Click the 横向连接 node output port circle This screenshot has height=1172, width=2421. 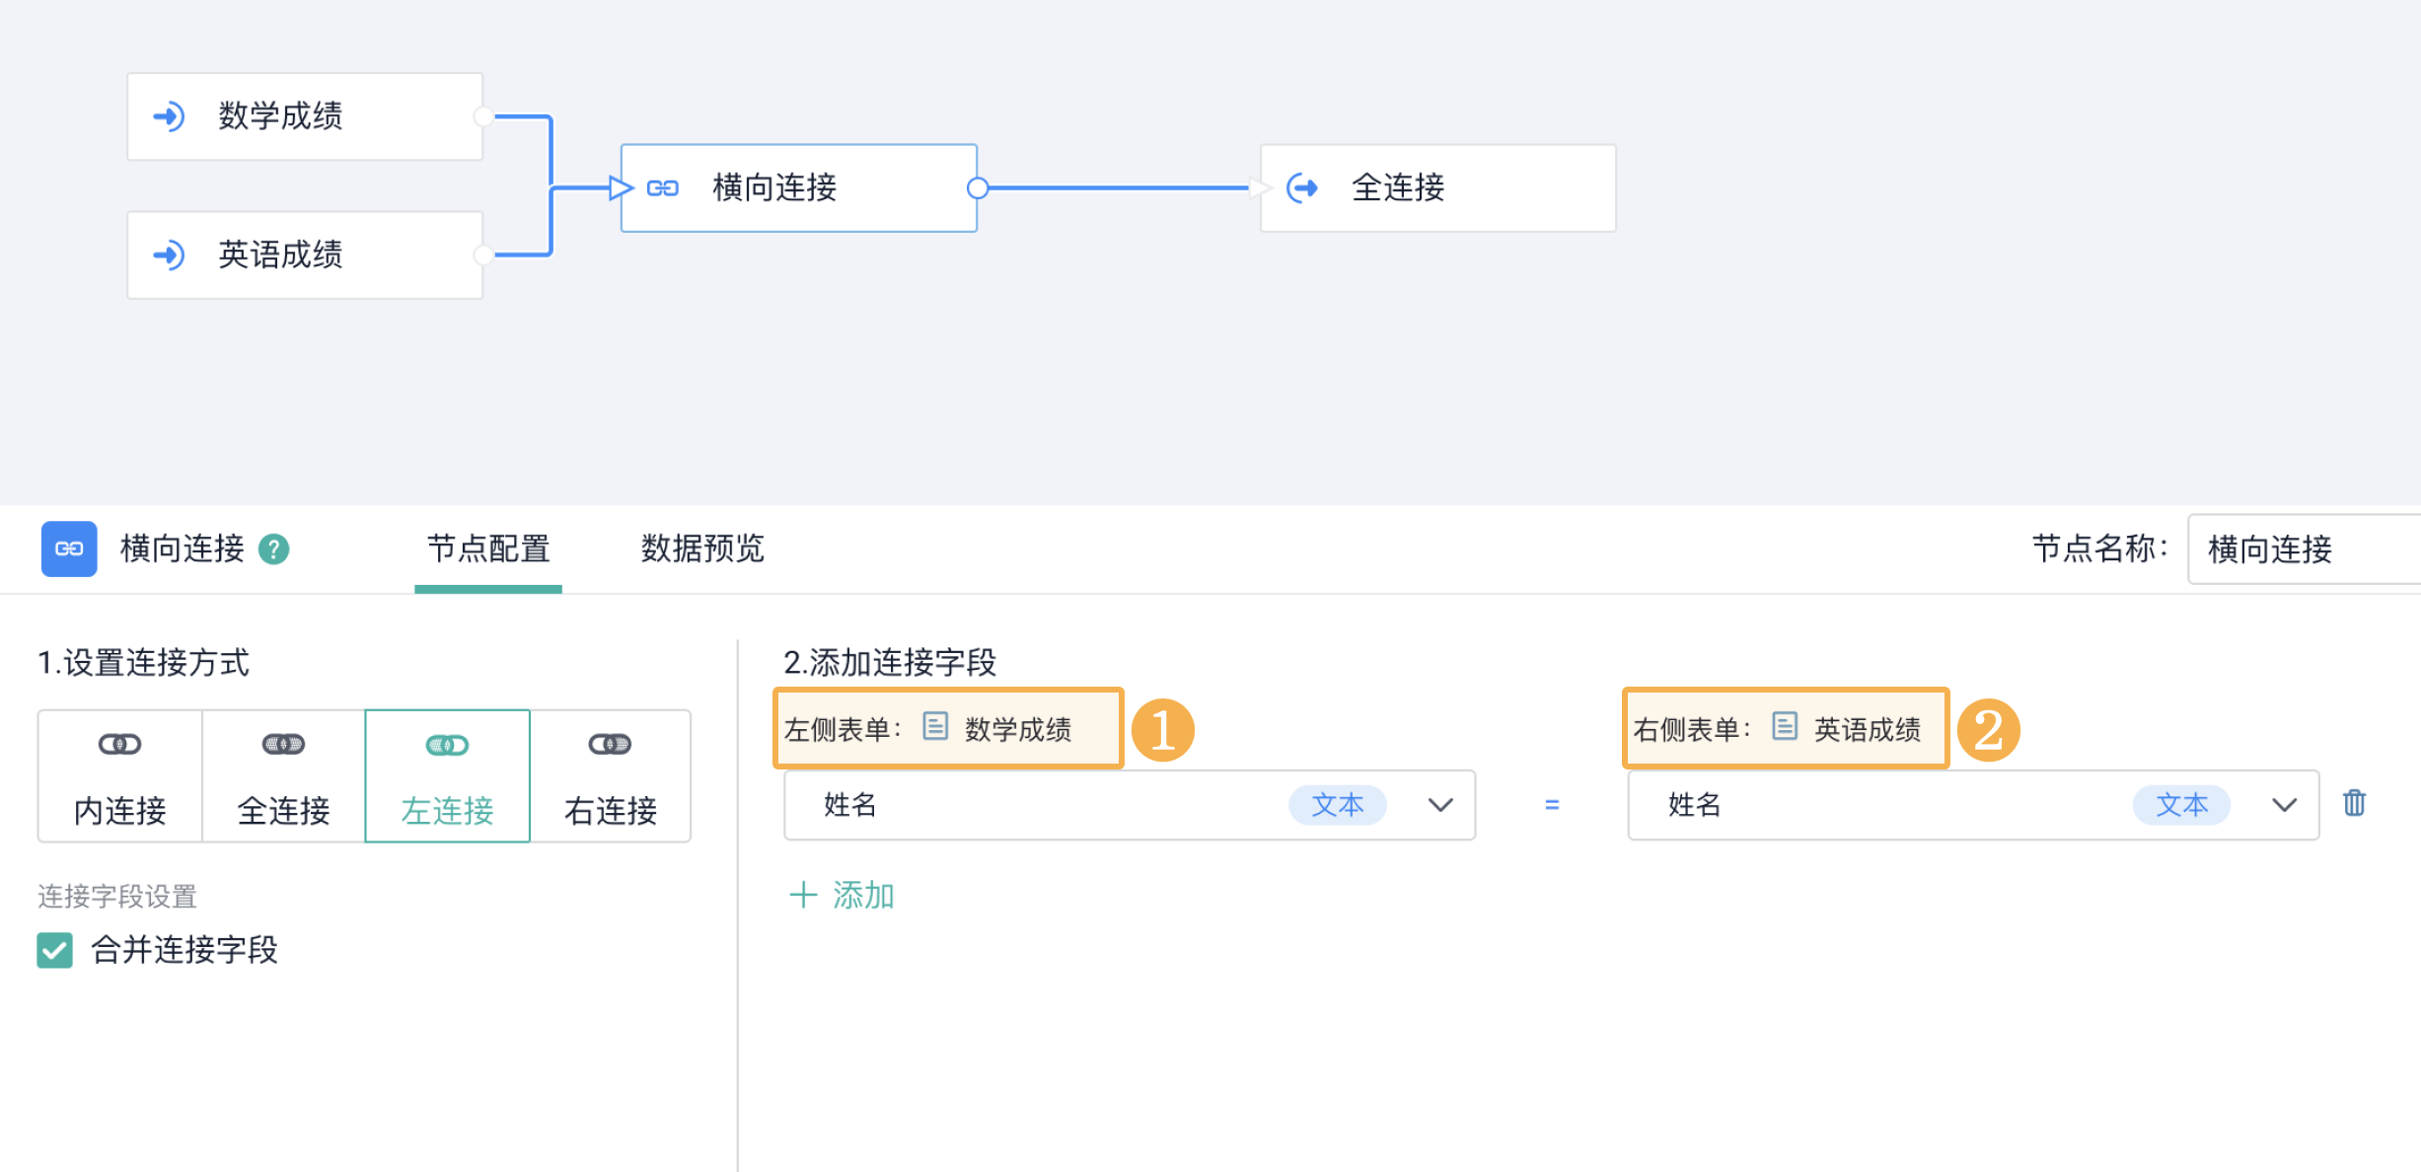click(977, 187)
